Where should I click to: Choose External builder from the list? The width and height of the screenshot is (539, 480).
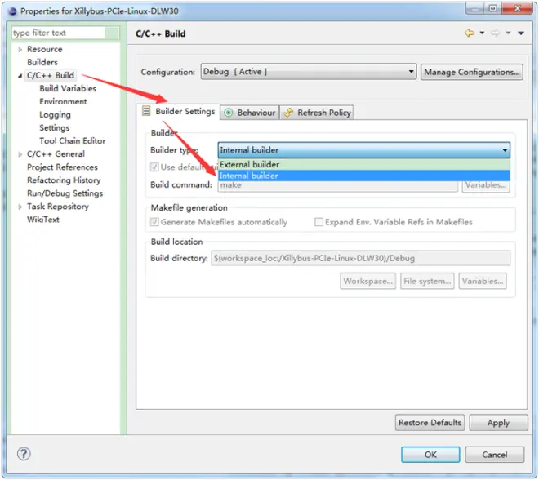pos(363,164)
